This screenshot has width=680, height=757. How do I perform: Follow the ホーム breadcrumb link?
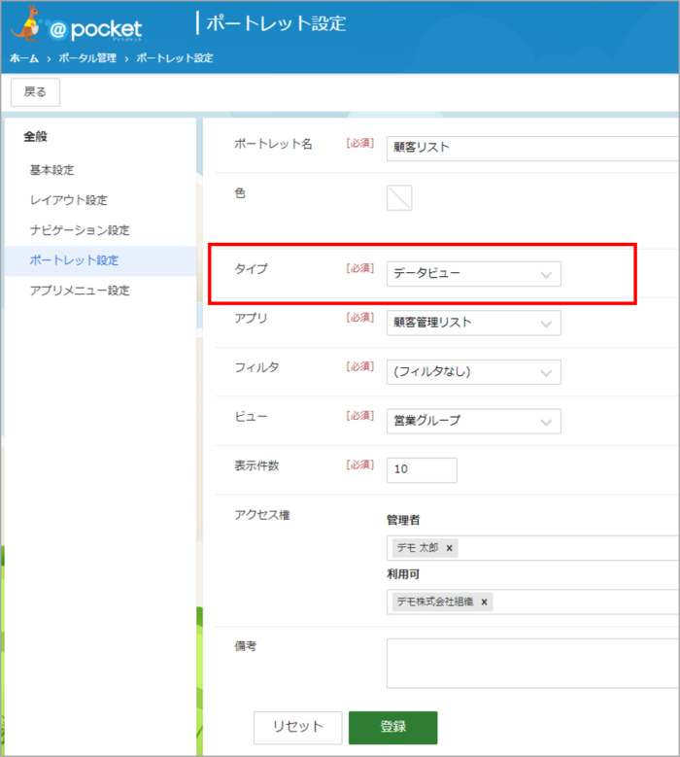pos(24,58)
